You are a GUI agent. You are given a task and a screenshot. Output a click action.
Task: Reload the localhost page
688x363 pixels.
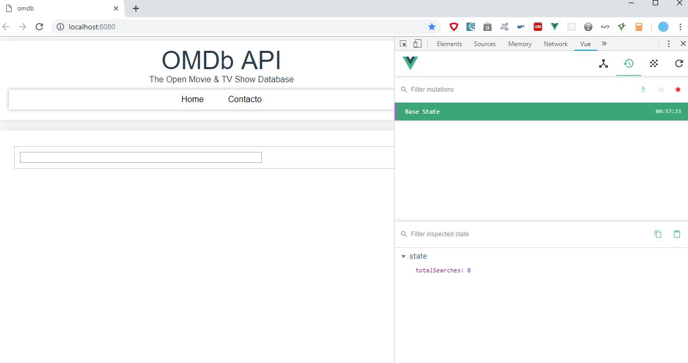(39, 27)
